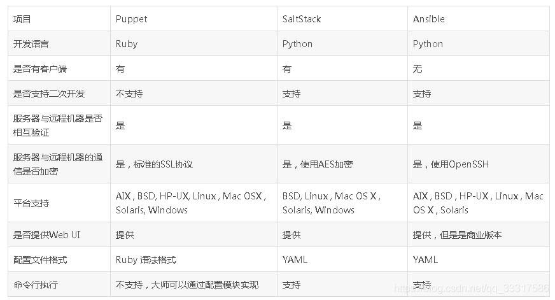Select the Ruby 语法格式 cell
This screenshot has height=300, width=555.
(193, 260)
